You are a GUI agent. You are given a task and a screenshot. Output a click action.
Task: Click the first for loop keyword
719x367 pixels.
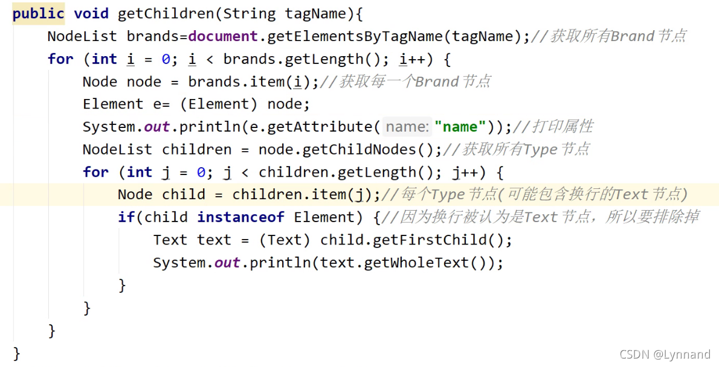(x=60, y=59)
